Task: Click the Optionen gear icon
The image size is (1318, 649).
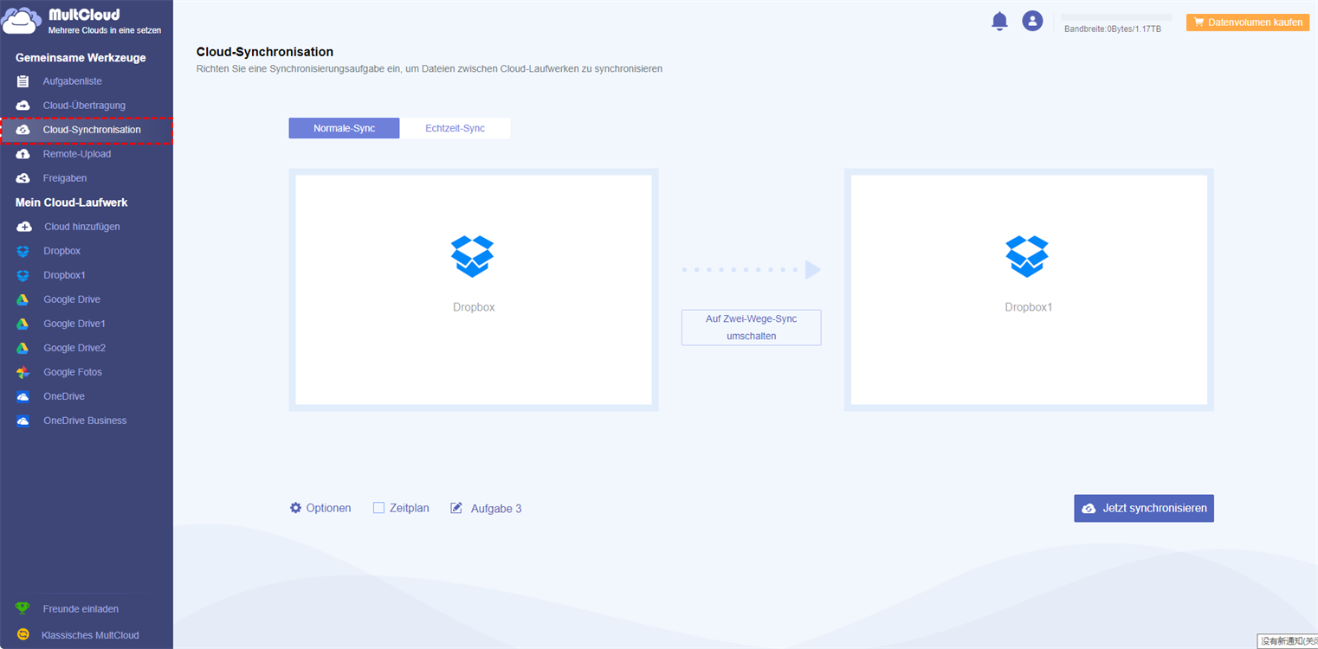Action: coord(295,508)
